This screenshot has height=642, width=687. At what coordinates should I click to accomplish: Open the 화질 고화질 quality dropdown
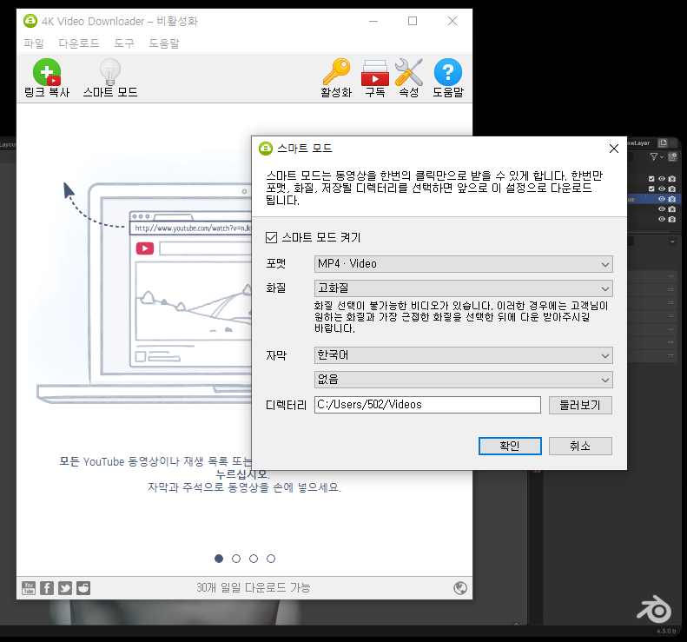(x=464, y=288)
